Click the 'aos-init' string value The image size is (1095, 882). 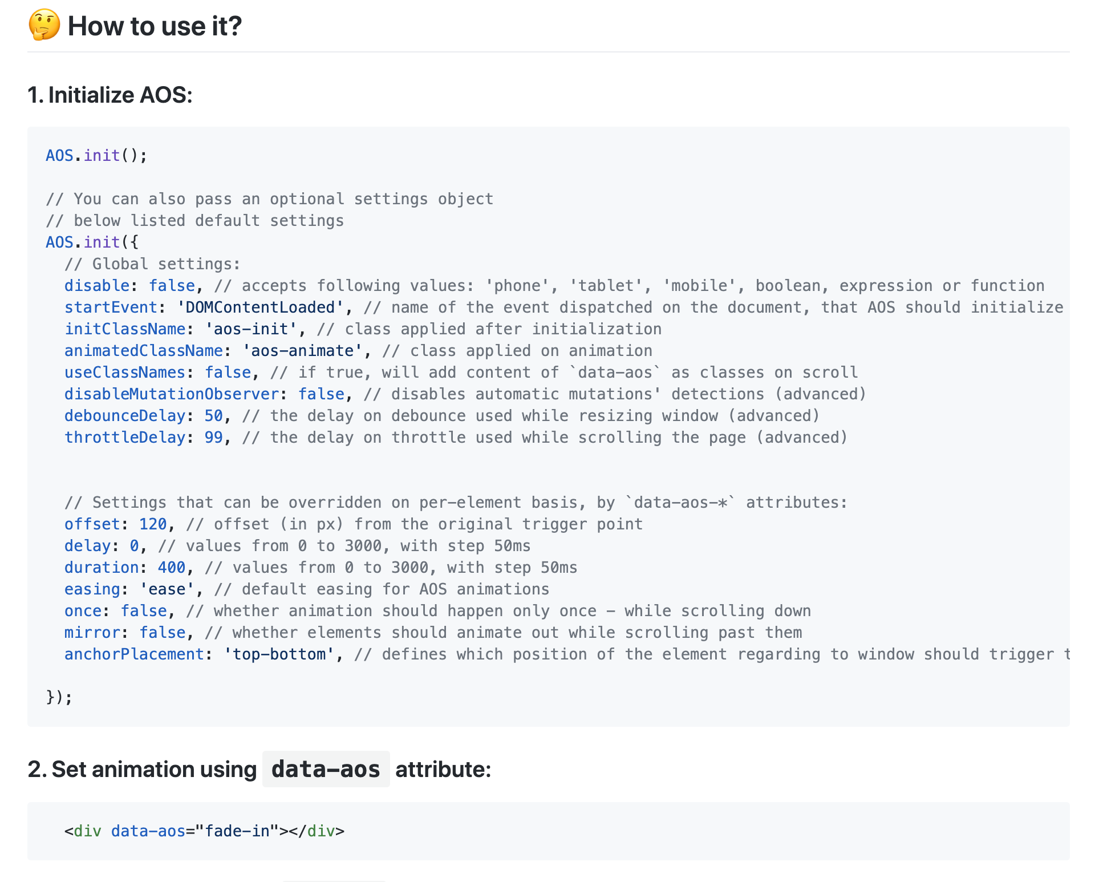click(x=251, y=329)
